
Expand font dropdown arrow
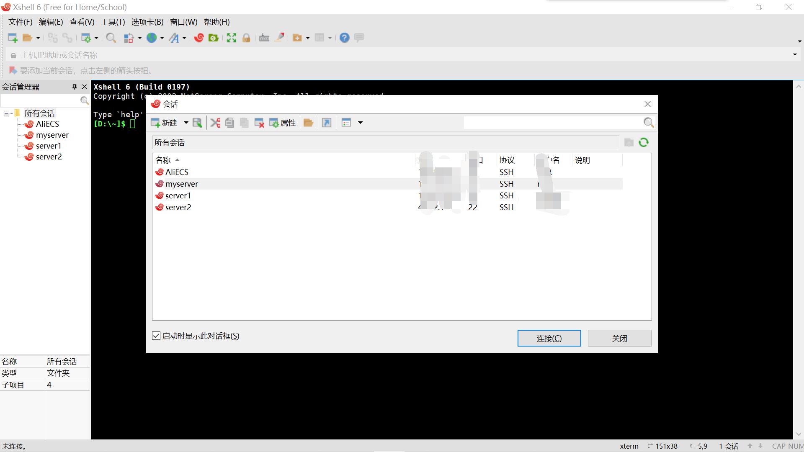(x=184, y=38)
